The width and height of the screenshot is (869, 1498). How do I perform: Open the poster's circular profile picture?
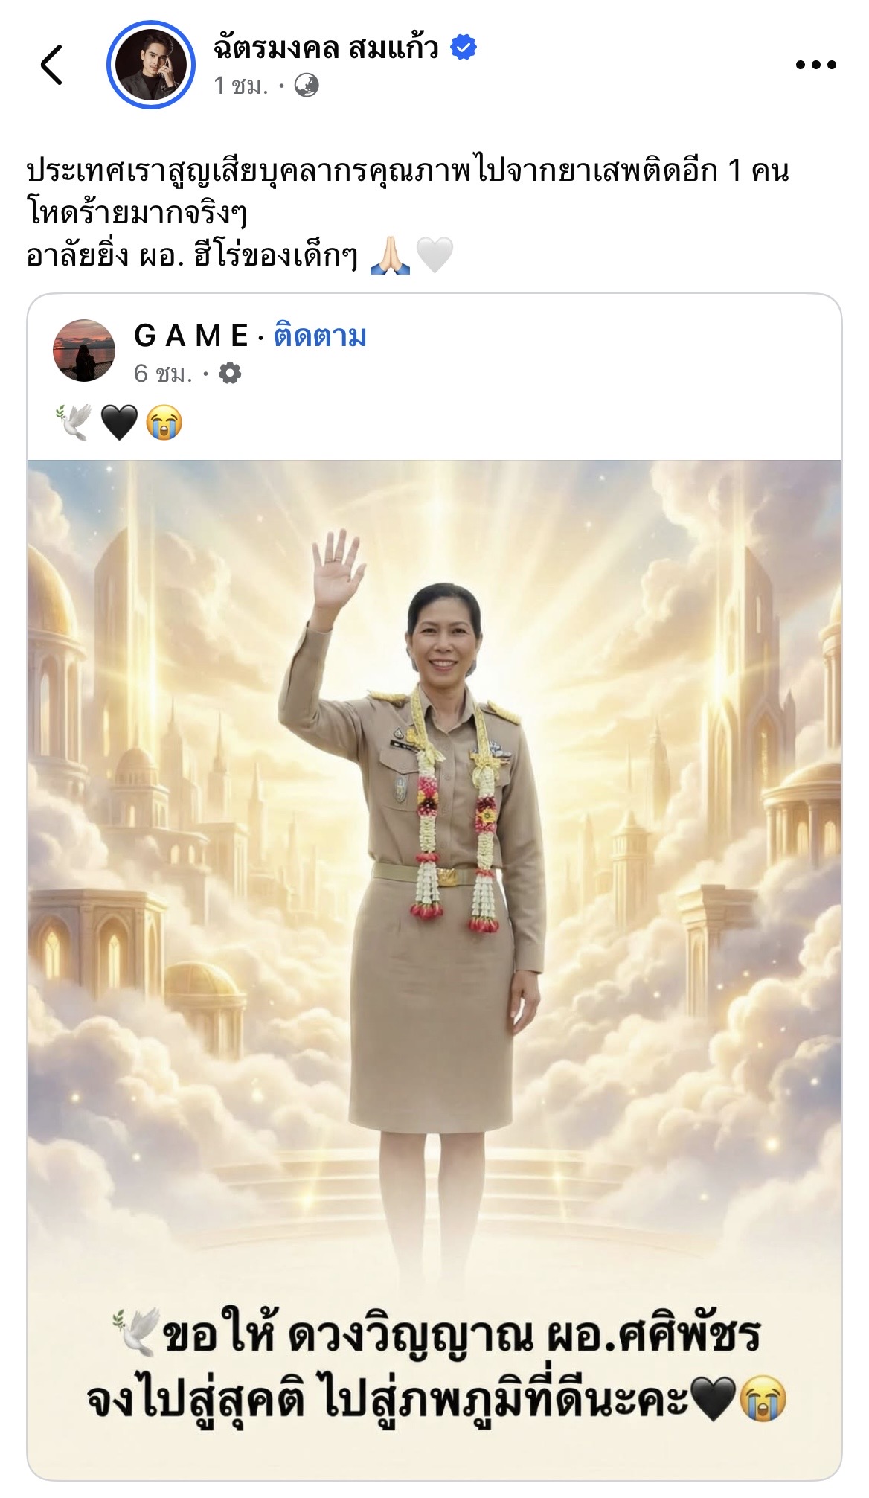tap(151, 65)
